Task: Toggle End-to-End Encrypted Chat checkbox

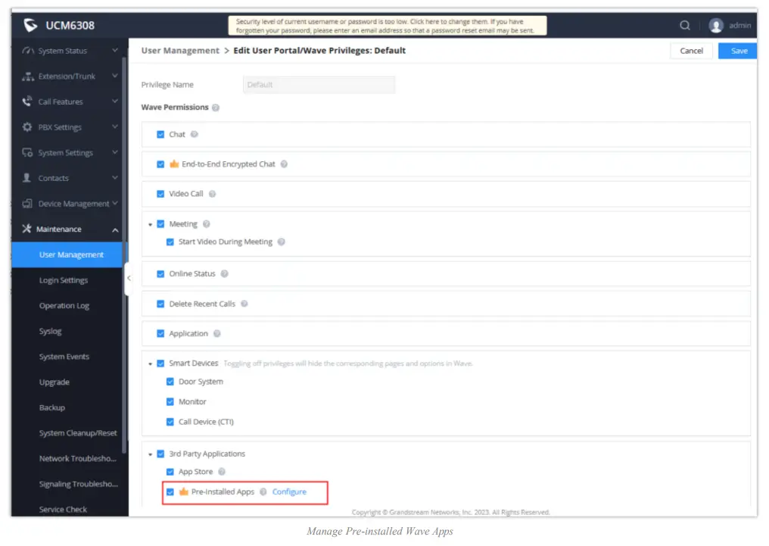Action: tap(160, 164)
